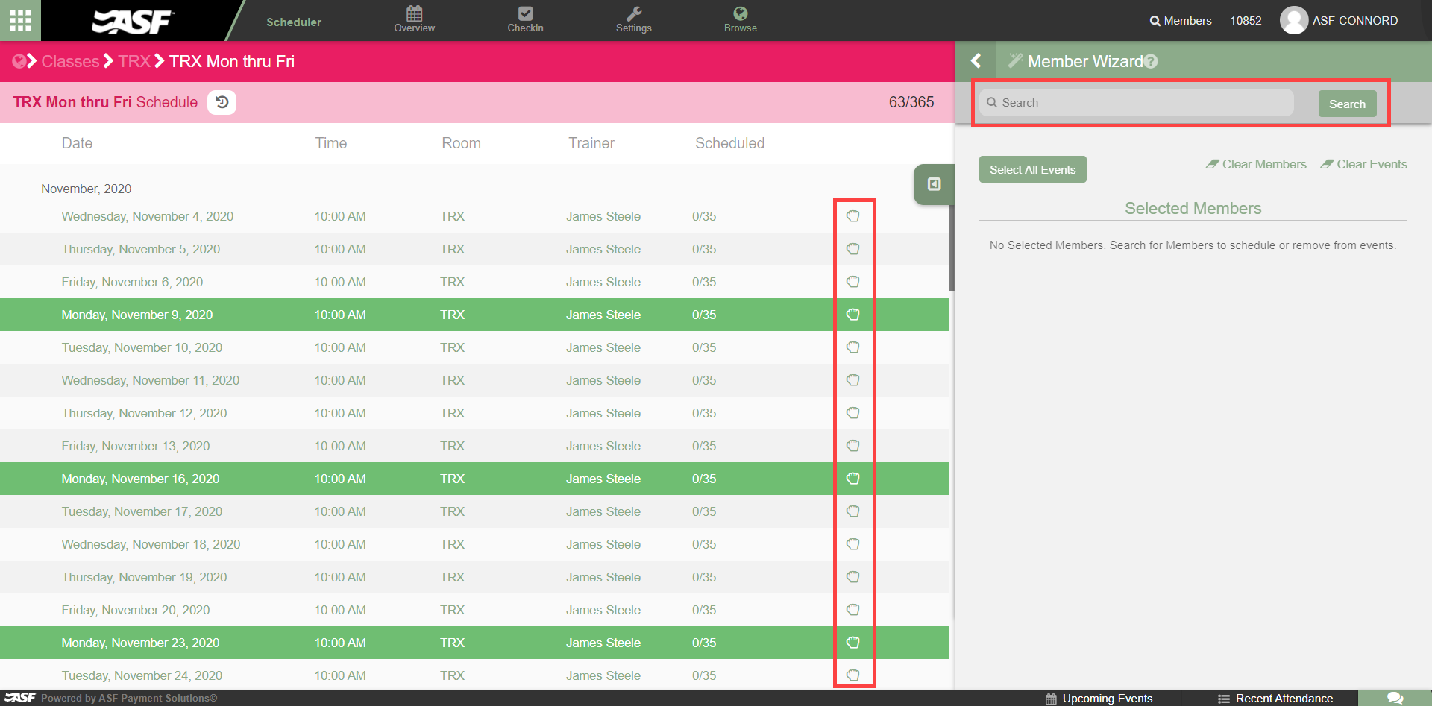This screenshot has height=706, width=1432.
Task: Open the chat bubbles icon
Action: point(1395,698)
